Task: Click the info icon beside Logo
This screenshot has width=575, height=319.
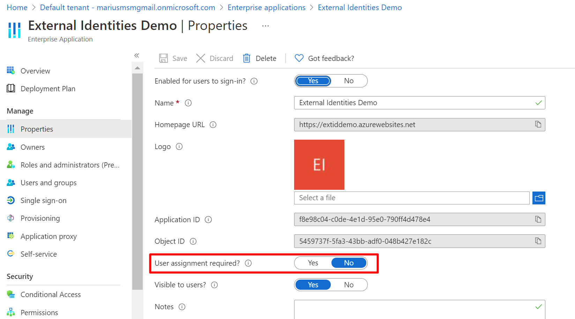Action: 179,147
